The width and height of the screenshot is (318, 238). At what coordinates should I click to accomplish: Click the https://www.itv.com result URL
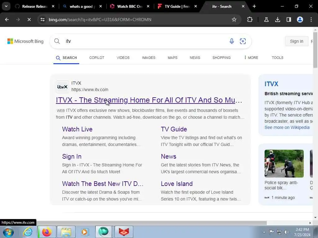(x=90, y=90)
